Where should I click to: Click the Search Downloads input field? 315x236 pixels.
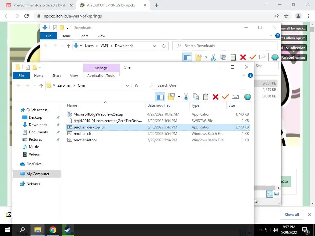point(225,46)
